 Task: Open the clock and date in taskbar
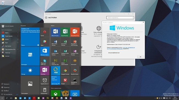(x=175, y=98)
